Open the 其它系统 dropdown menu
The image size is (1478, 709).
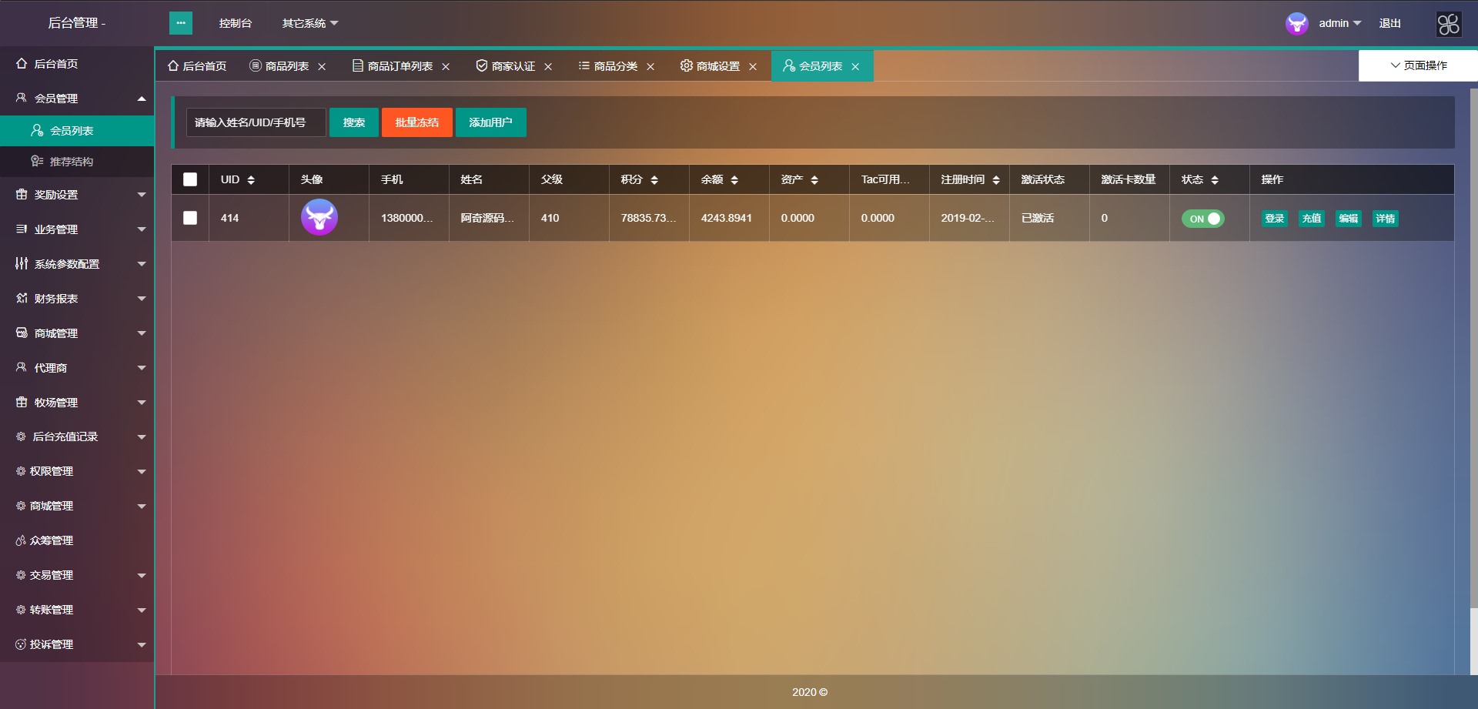click(x=309, y=23)
